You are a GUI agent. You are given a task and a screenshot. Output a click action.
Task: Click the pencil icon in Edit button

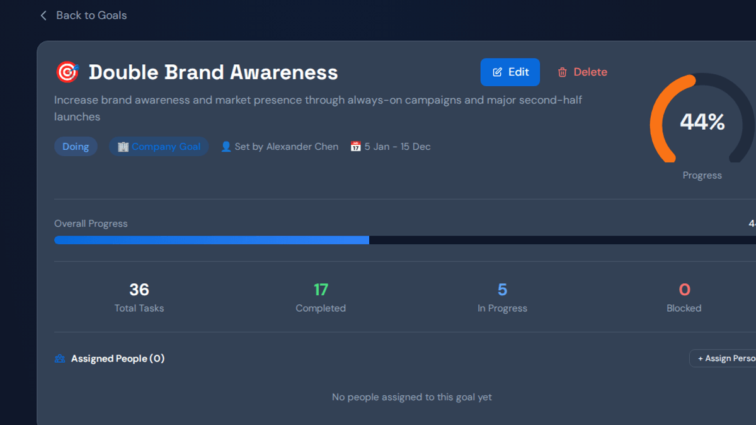click(x=497, y=72)
